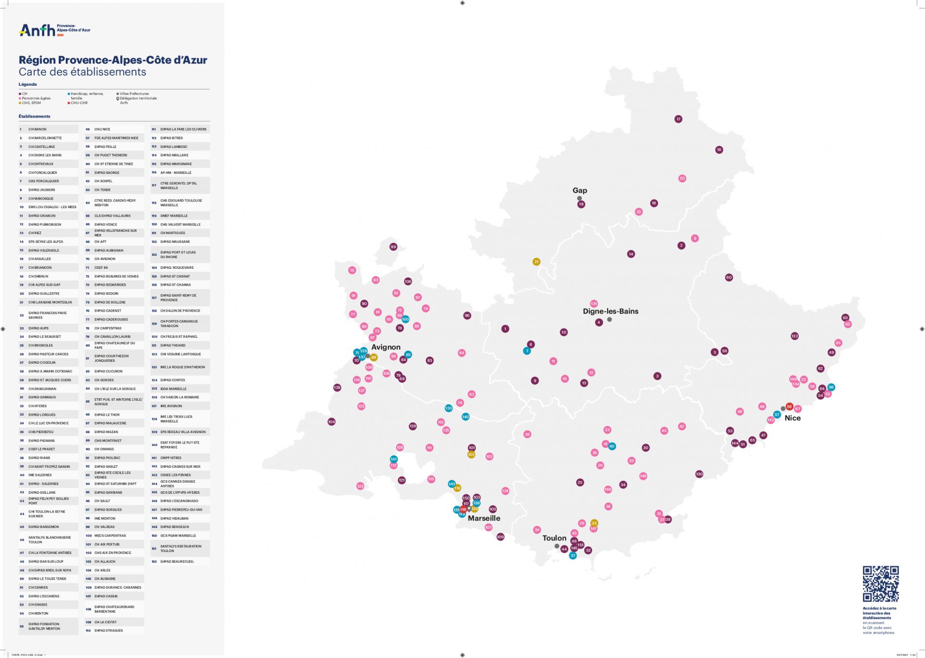Select marker 109 for CH La Ciotat
Screen dimensions: 925x658
[501, 537]
